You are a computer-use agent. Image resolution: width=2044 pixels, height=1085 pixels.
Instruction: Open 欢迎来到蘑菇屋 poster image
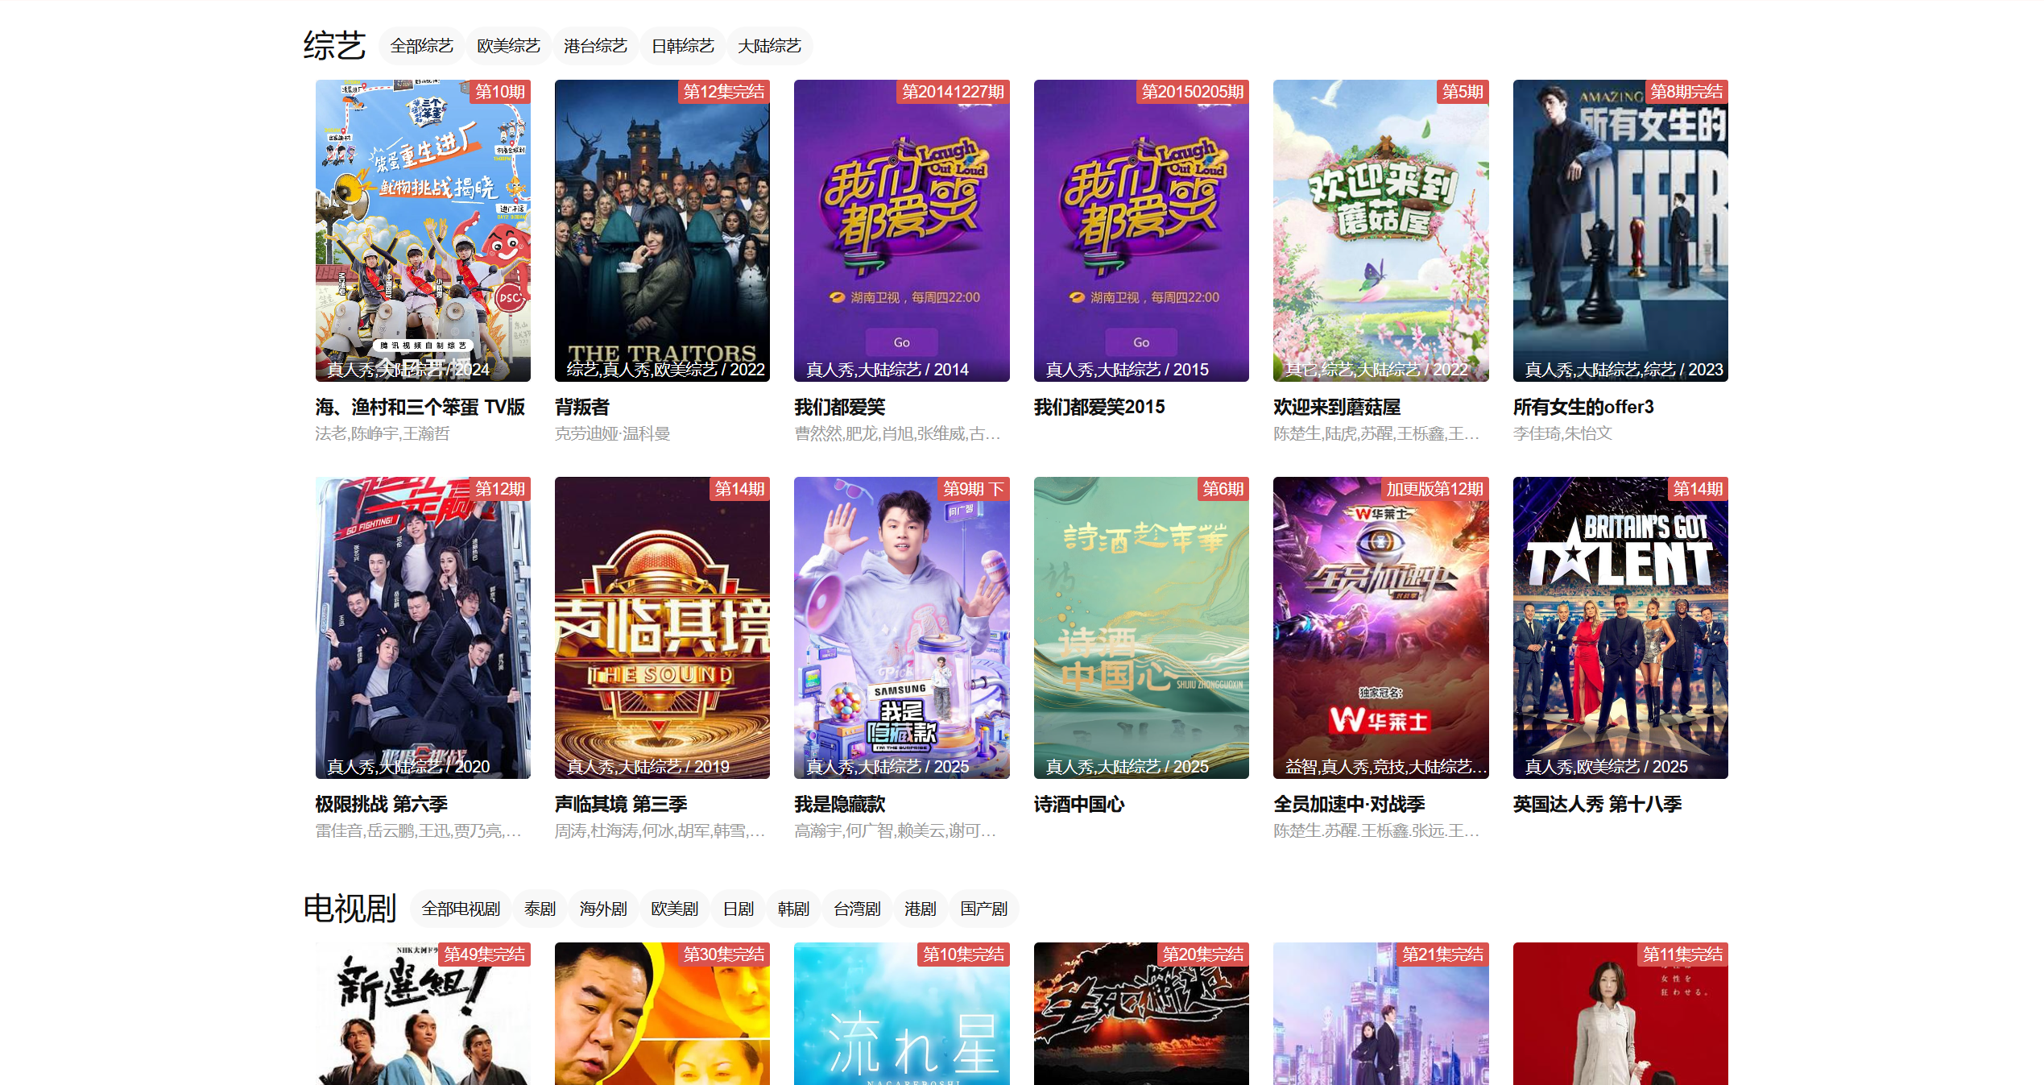pyautogui.click(x=1380, y=230)
